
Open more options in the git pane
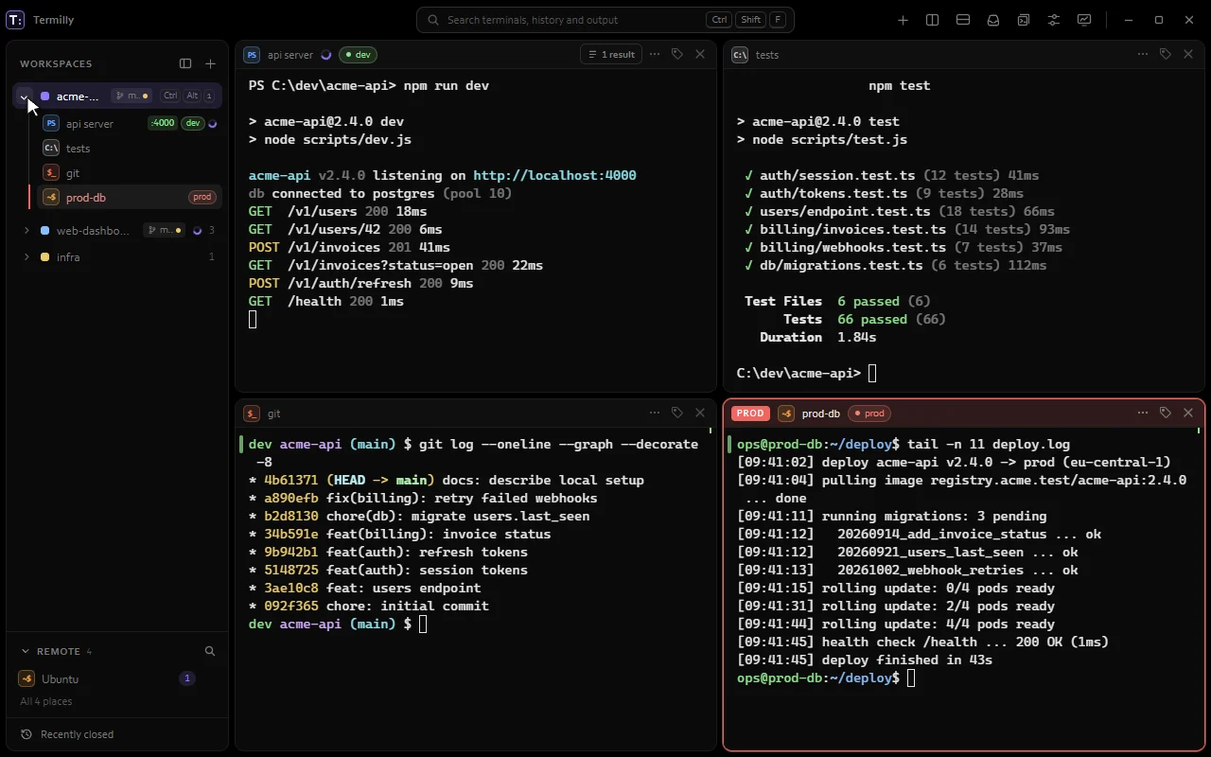[x=655, y=413]
